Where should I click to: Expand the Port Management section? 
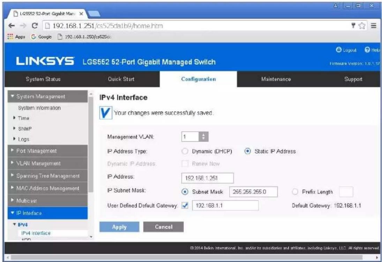tap(47, 151)
